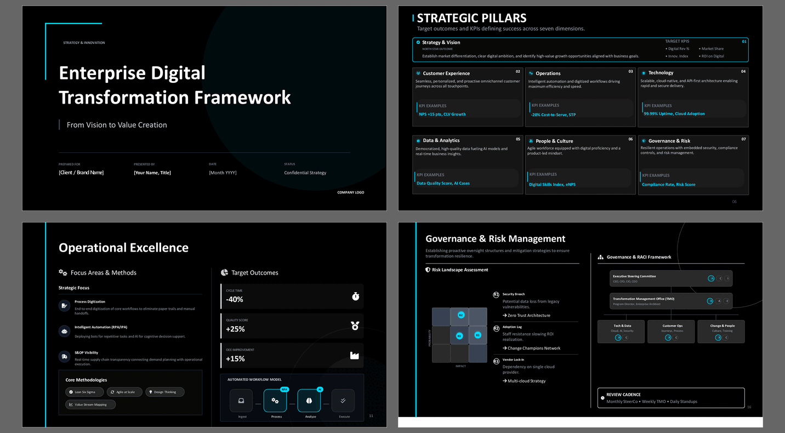Viewport: 785px width, 433px height.
Task: Click the Design Thinking pill
Action: tap(165, 392)
